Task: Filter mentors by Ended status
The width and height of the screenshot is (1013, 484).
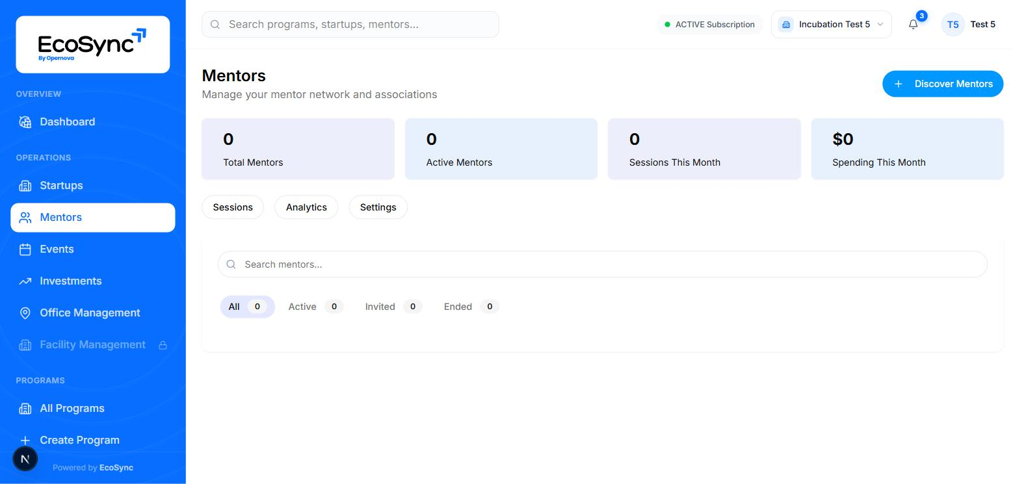Action: point(471,307)
